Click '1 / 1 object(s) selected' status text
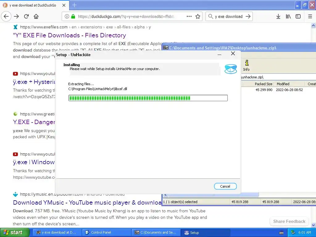 tap(180, 202)
